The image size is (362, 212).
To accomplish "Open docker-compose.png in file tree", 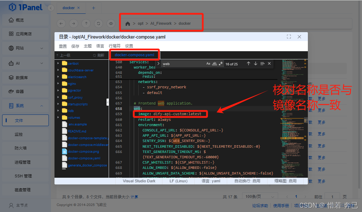I will tap(84, 151).
